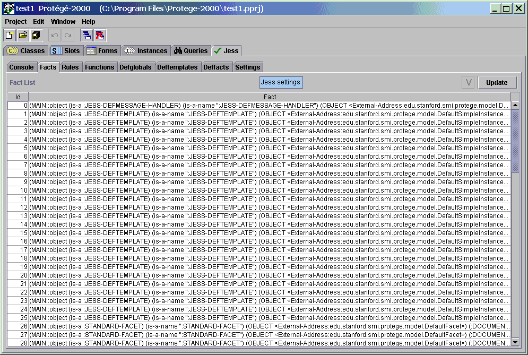Click the redo arrow toolbar icon
The image size is (528, 355).
coord(68,36)
